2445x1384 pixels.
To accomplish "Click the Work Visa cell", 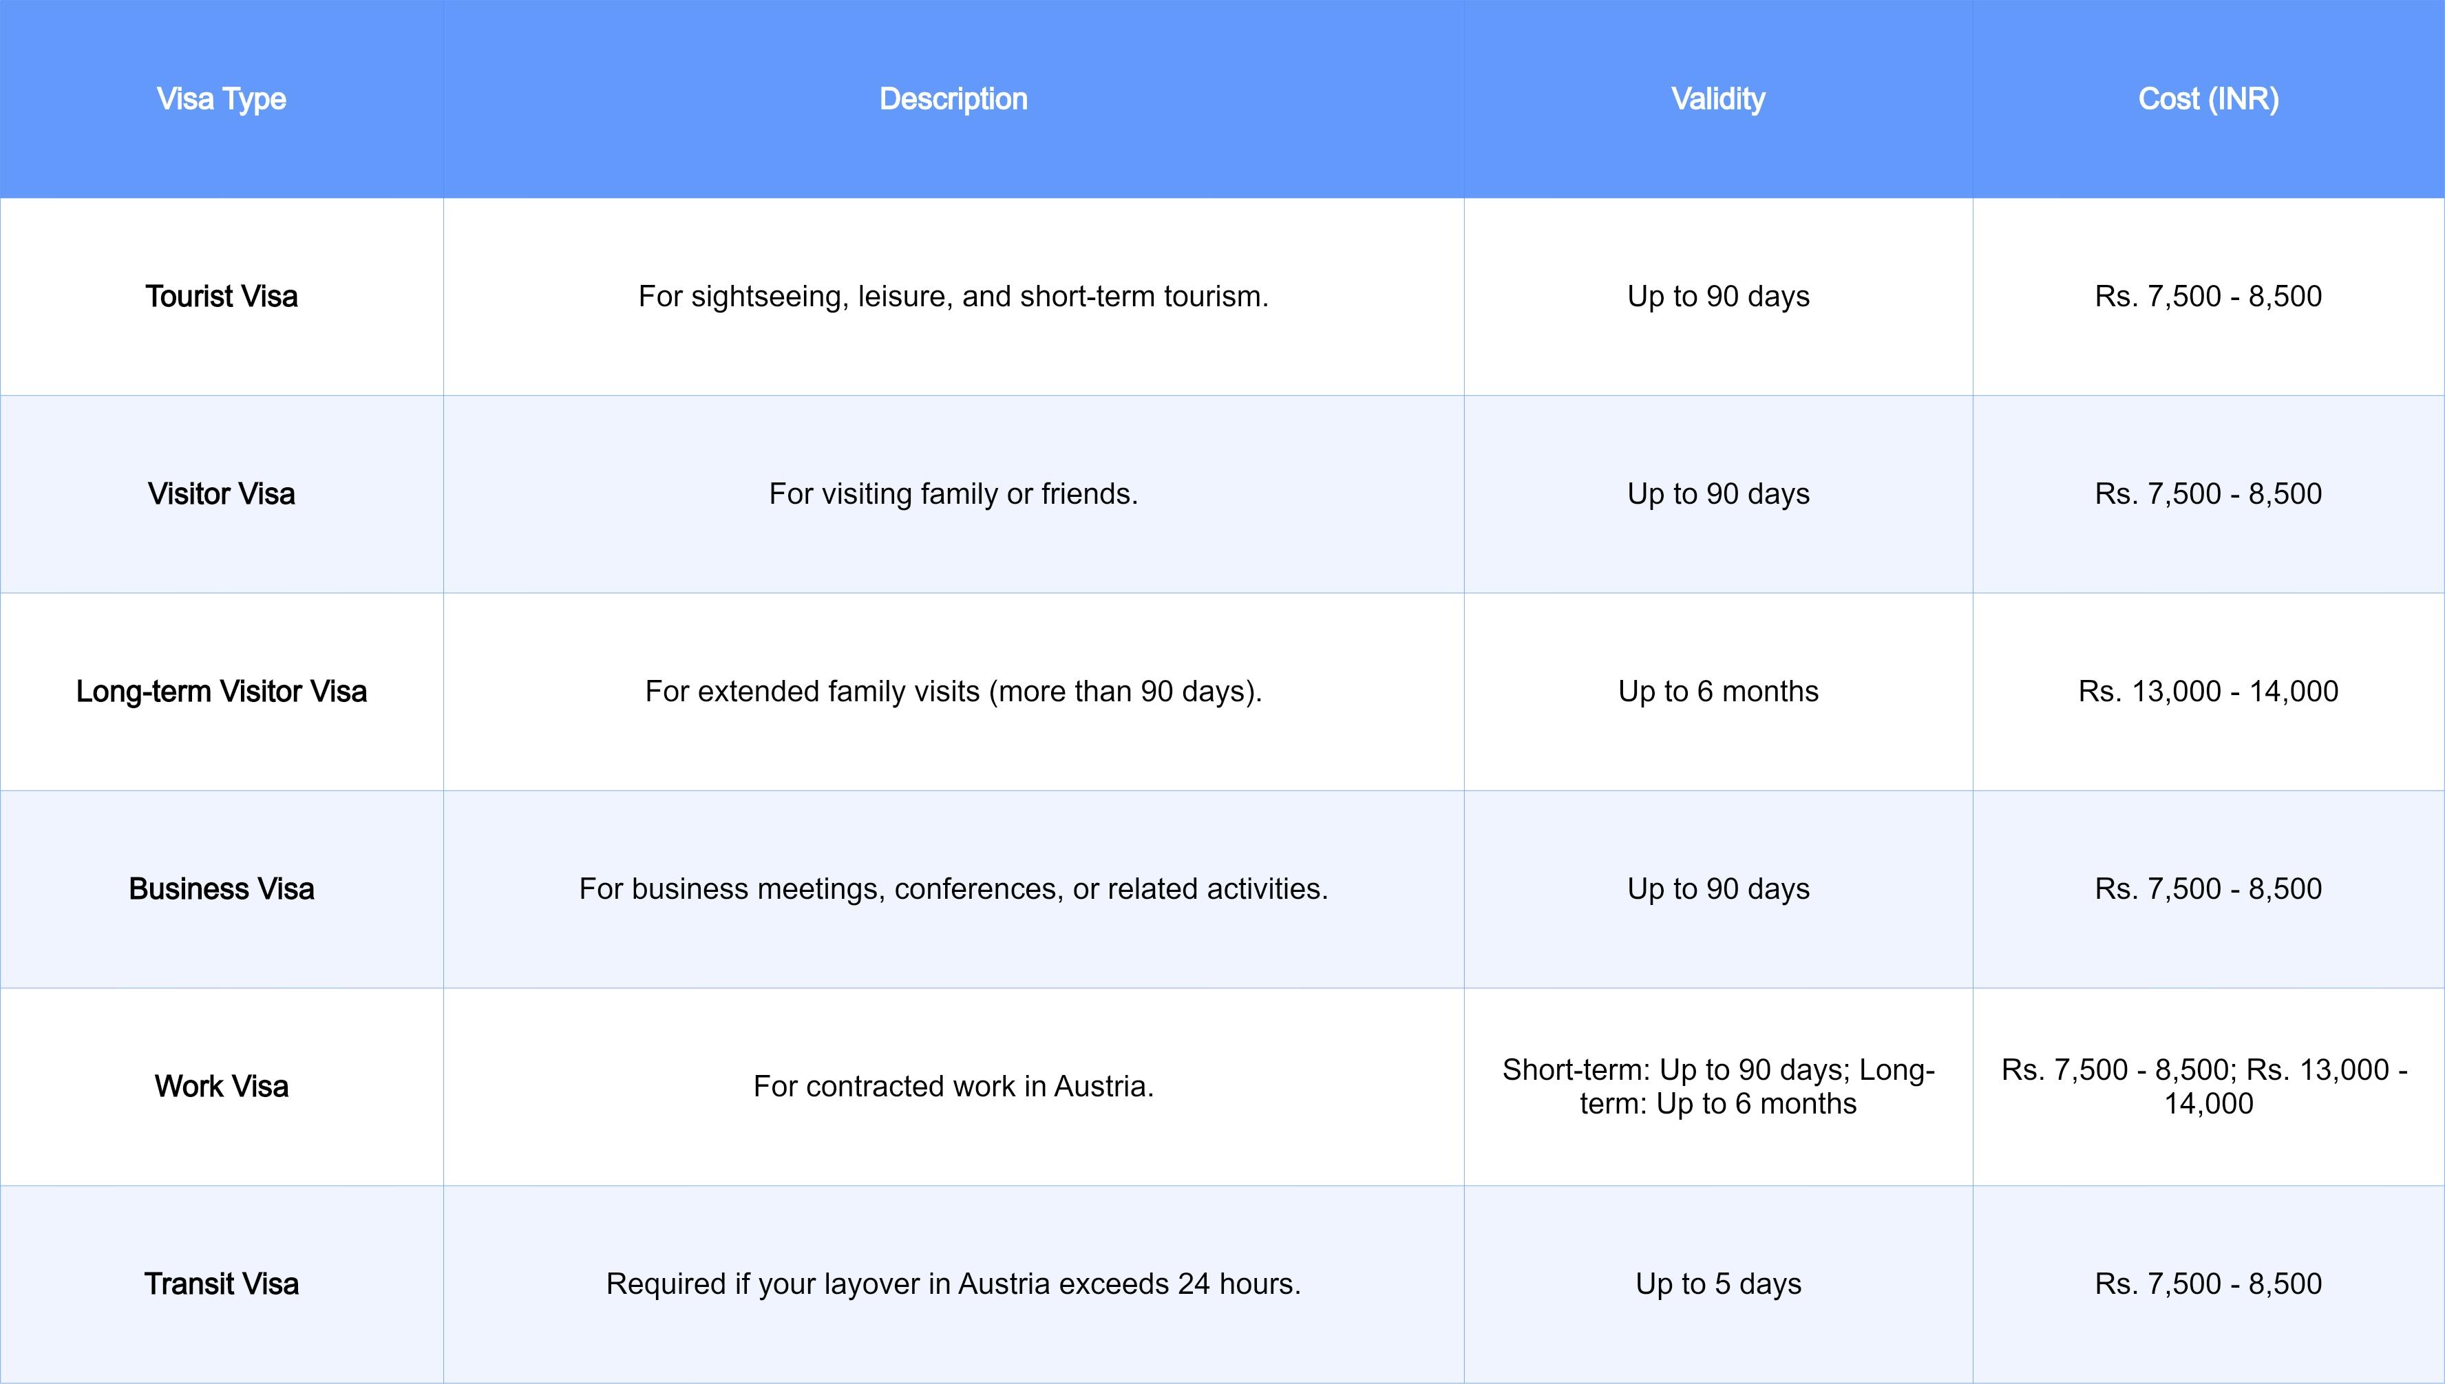I will (222, 1087).
